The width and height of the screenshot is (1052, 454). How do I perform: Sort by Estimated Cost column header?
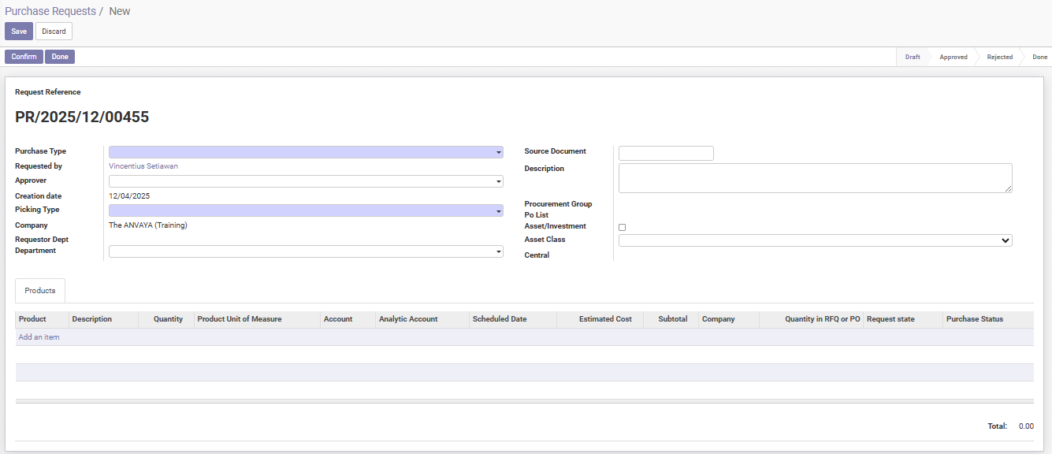point(605,319)
